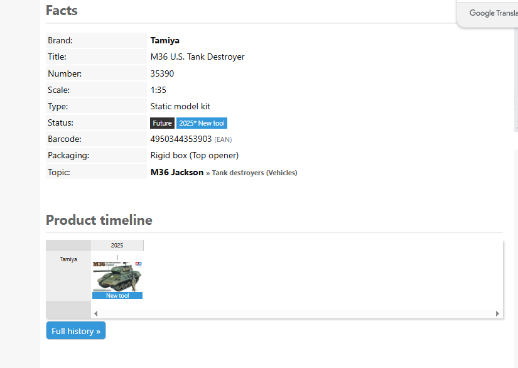Select the barcode 4950344353903 text
Screen dimensions: 518x368
181,139
